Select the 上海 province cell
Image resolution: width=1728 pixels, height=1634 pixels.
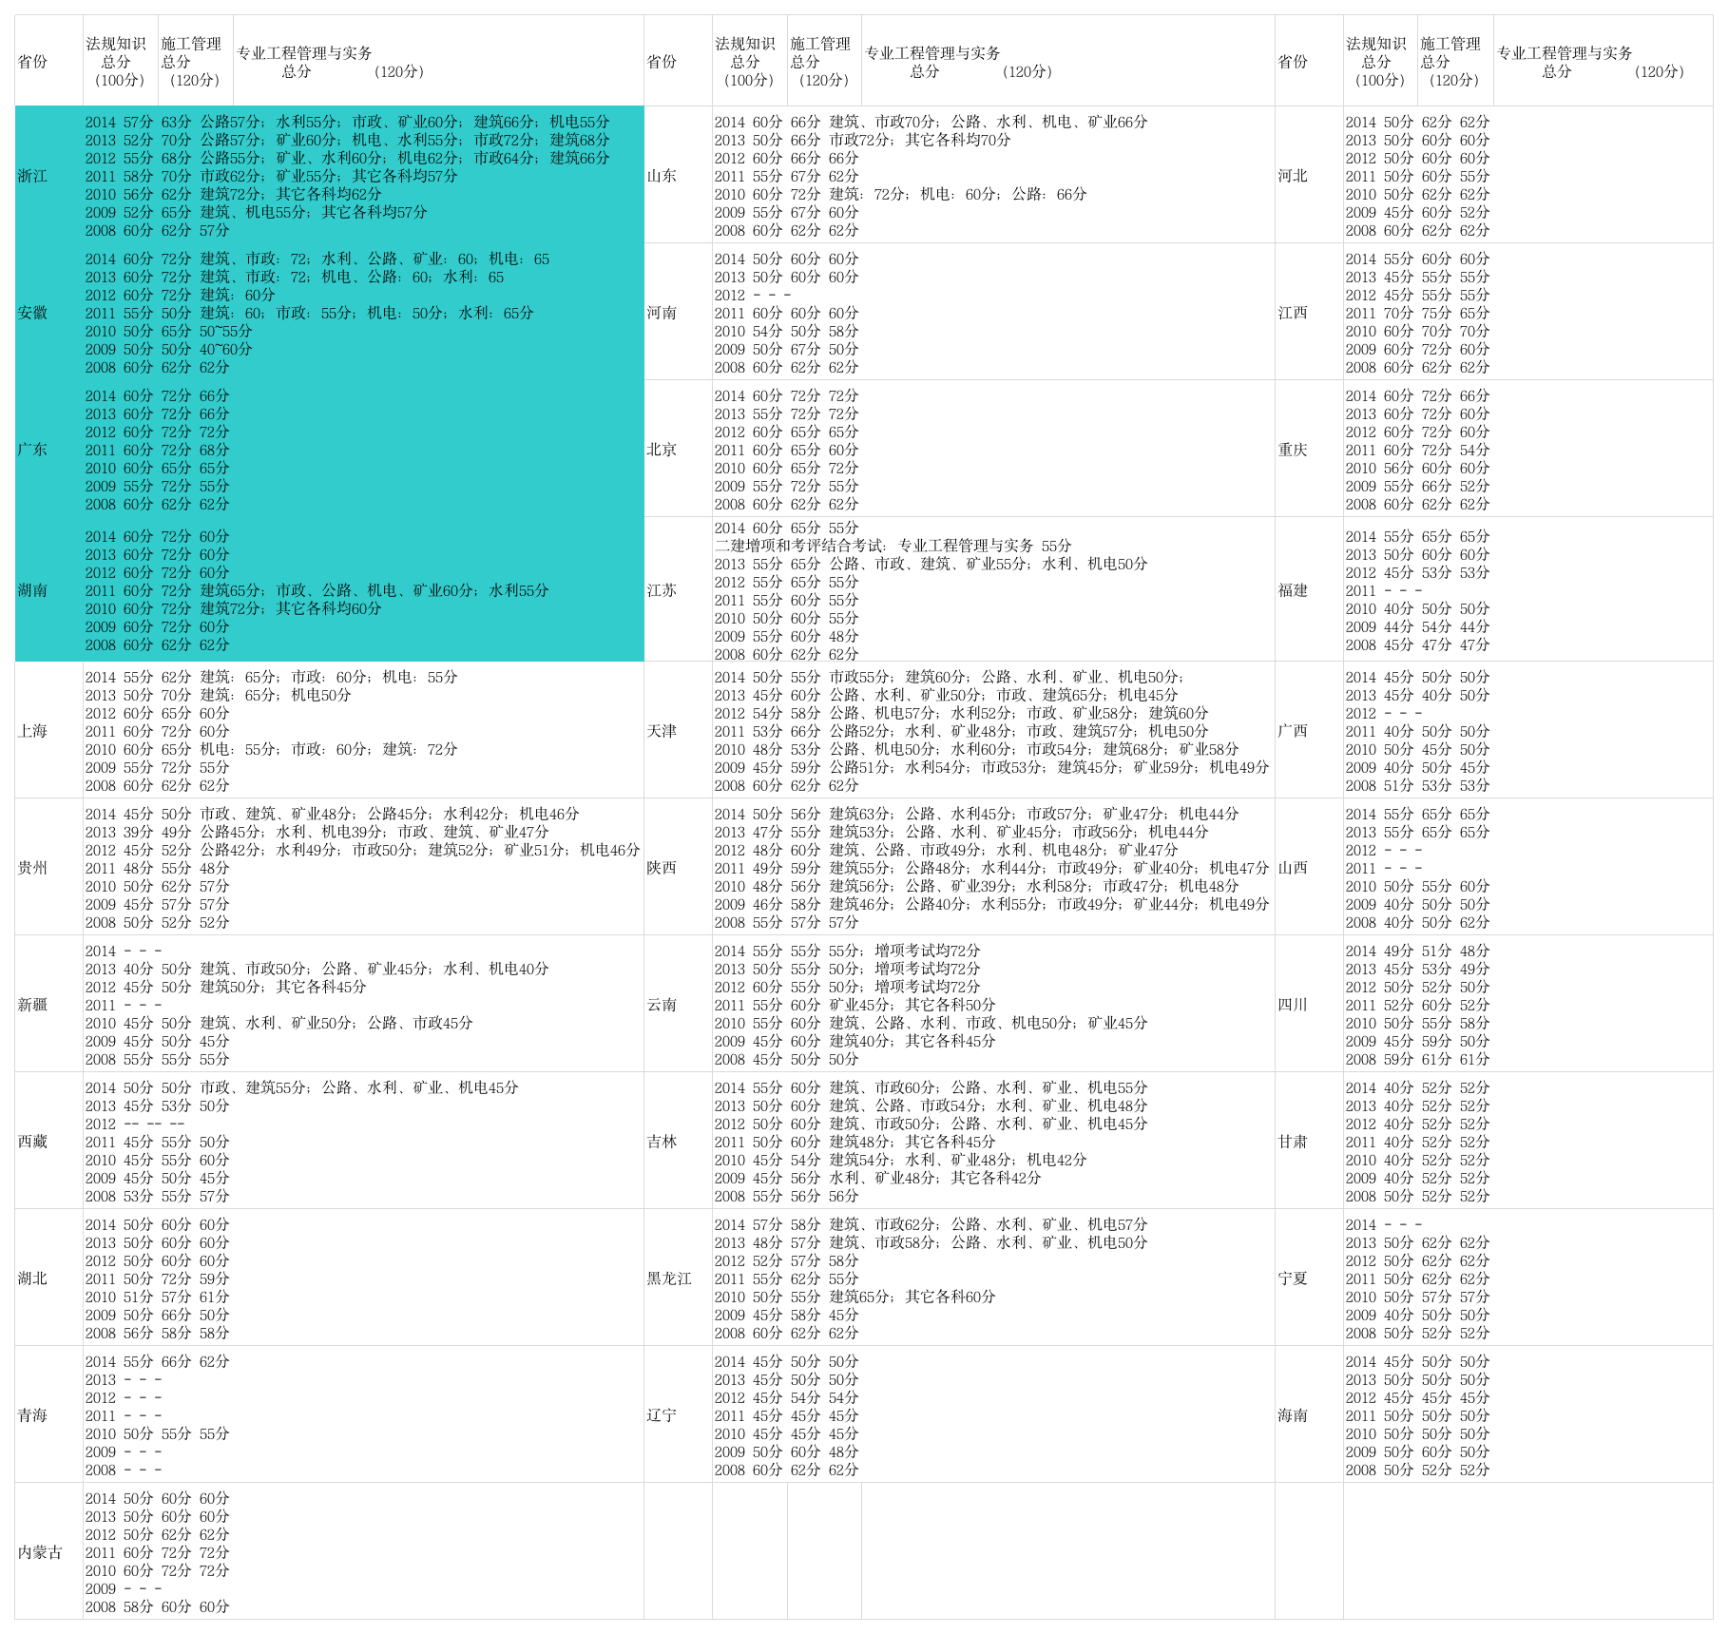[48, 731]
